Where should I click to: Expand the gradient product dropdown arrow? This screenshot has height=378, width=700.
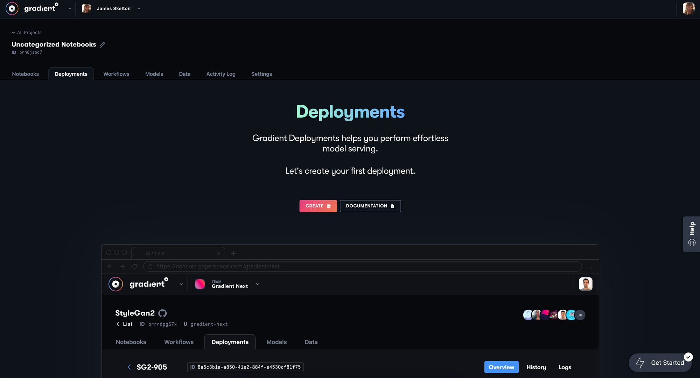point(70,8)
